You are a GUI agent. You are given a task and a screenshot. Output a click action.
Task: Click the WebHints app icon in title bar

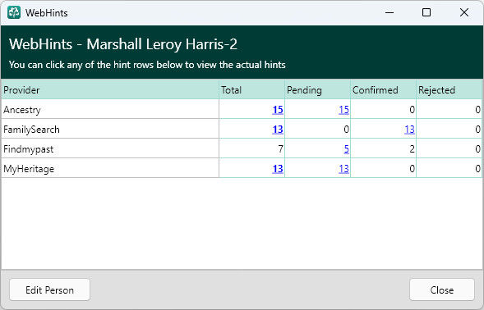[14, 12]
